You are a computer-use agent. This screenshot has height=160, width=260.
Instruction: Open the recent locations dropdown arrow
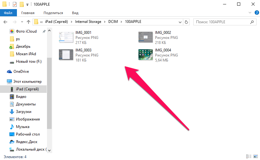pyautogui.click(x=22, y=22)
